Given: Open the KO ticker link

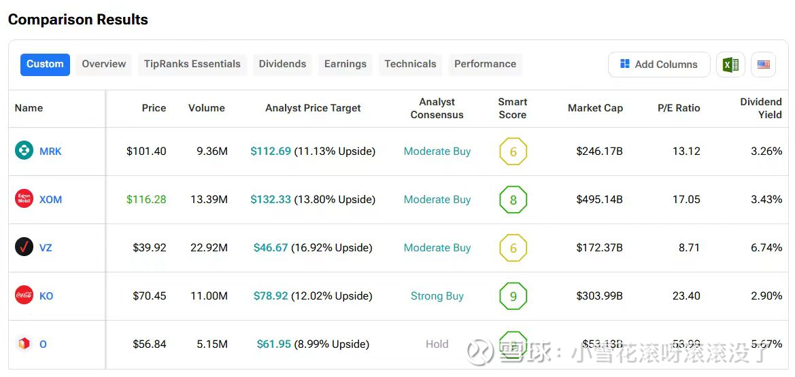Looking at the screenshot, I should [x=46, y=296].
